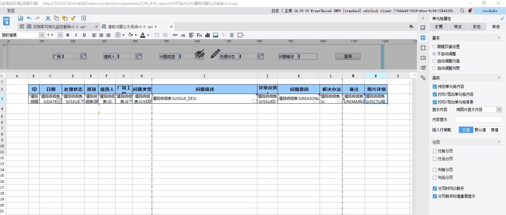This screenshot has height=215, width=506.
Task: Align cell text to the right
Action: [x=108, y=35]
